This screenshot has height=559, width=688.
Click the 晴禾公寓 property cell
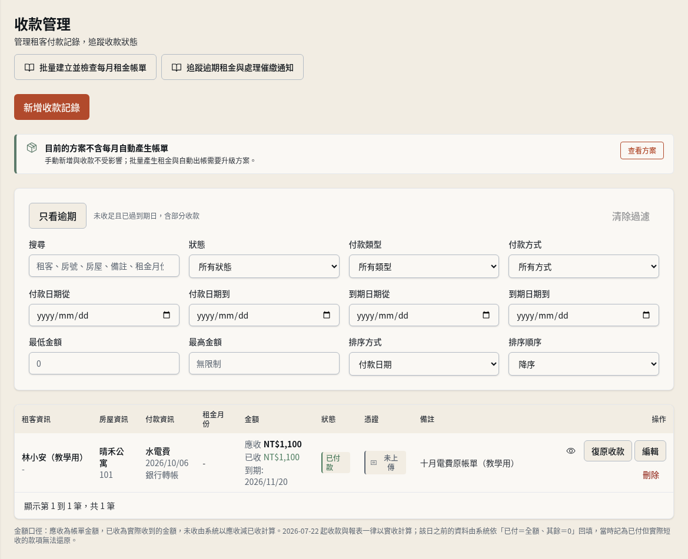pos(112,457)
